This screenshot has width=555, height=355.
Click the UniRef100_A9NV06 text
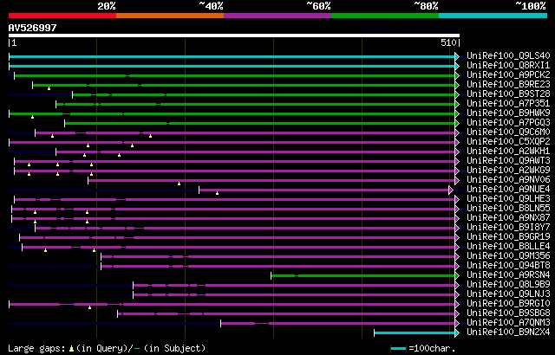pos(508,180)
